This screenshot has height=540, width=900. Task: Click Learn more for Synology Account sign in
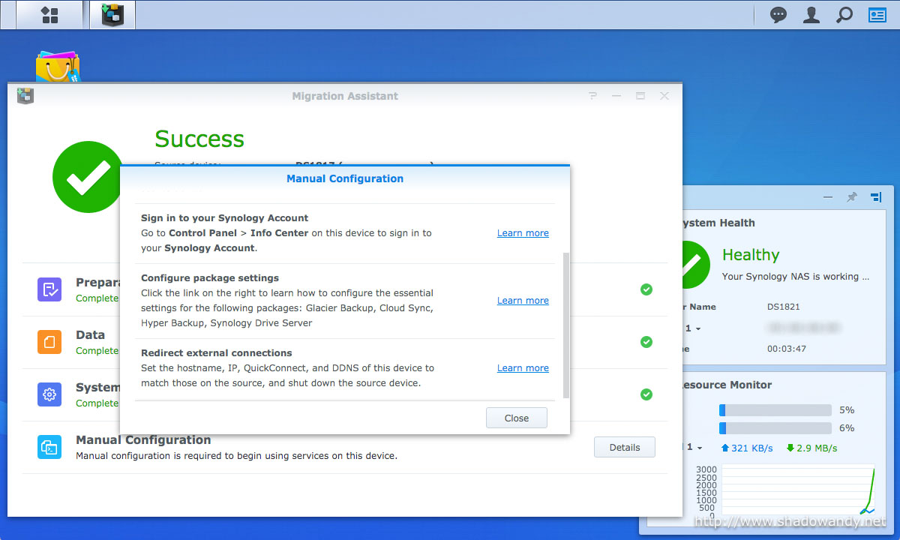523,233
